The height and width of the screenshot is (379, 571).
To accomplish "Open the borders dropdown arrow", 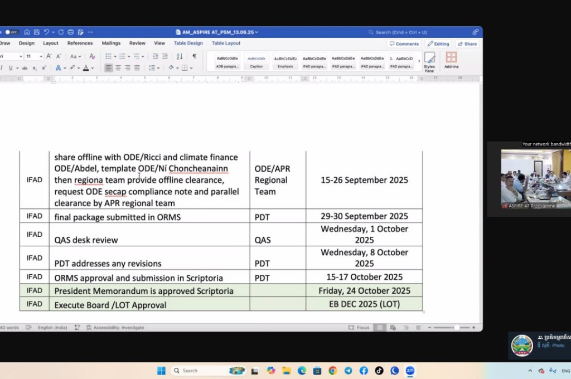I will 191,68.
